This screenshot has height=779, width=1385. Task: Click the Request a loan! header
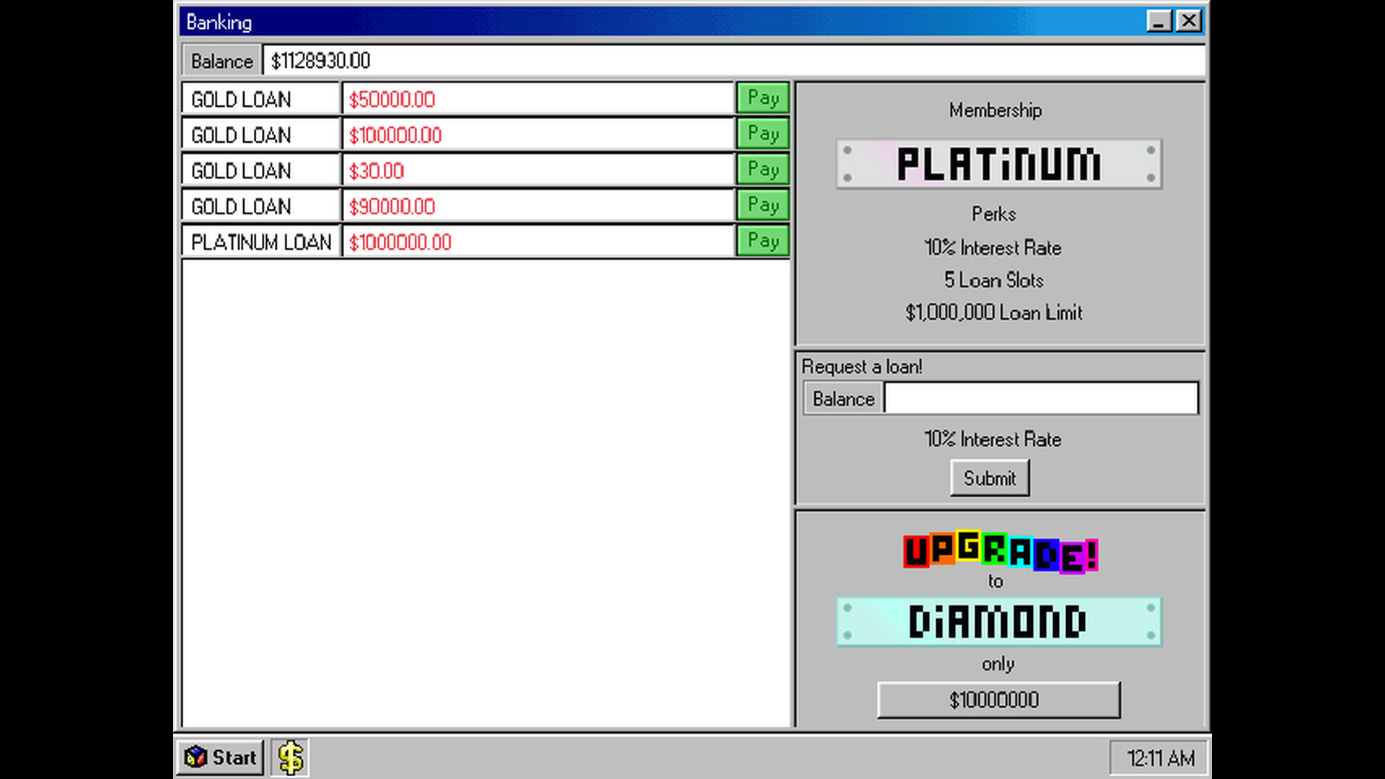(861, 366)
